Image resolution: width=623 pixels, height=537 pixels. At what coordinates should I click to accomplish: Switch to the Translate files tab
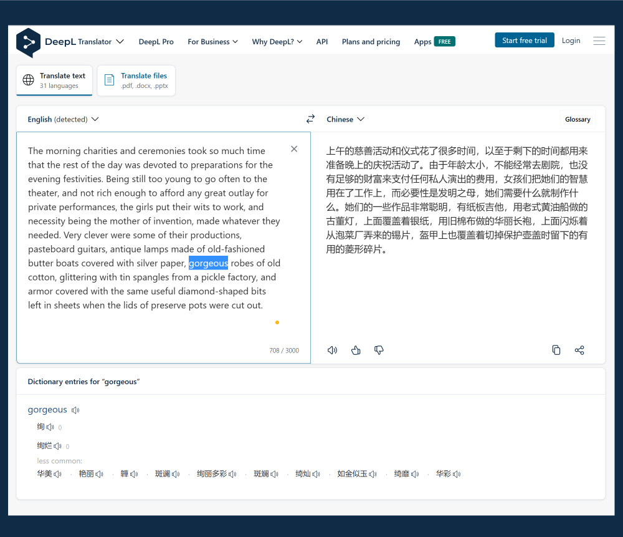(136, 80)
